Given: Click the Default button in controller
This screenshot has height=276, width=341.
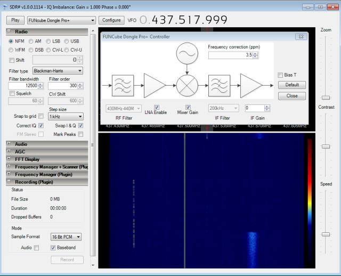Looking at the screenshot, I should click(292, 85).
